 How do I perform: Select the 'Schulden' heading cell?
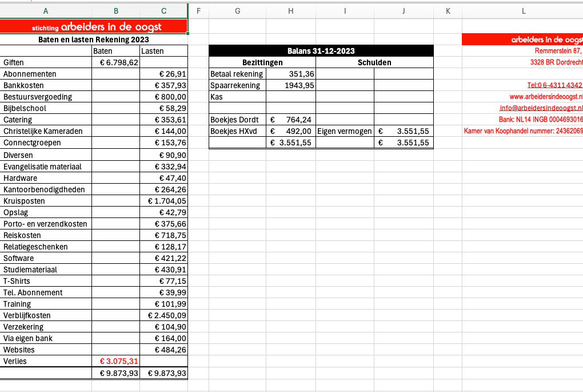coord(375,62)
